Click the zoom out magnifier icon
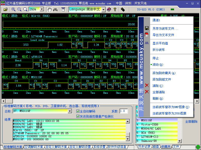The height and width of the screenshot is (150, 201). [19, 9]
